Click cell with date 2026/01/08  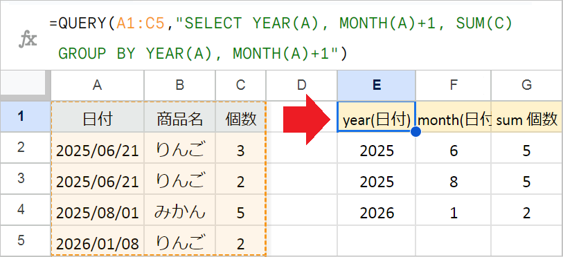pos(98,240)
